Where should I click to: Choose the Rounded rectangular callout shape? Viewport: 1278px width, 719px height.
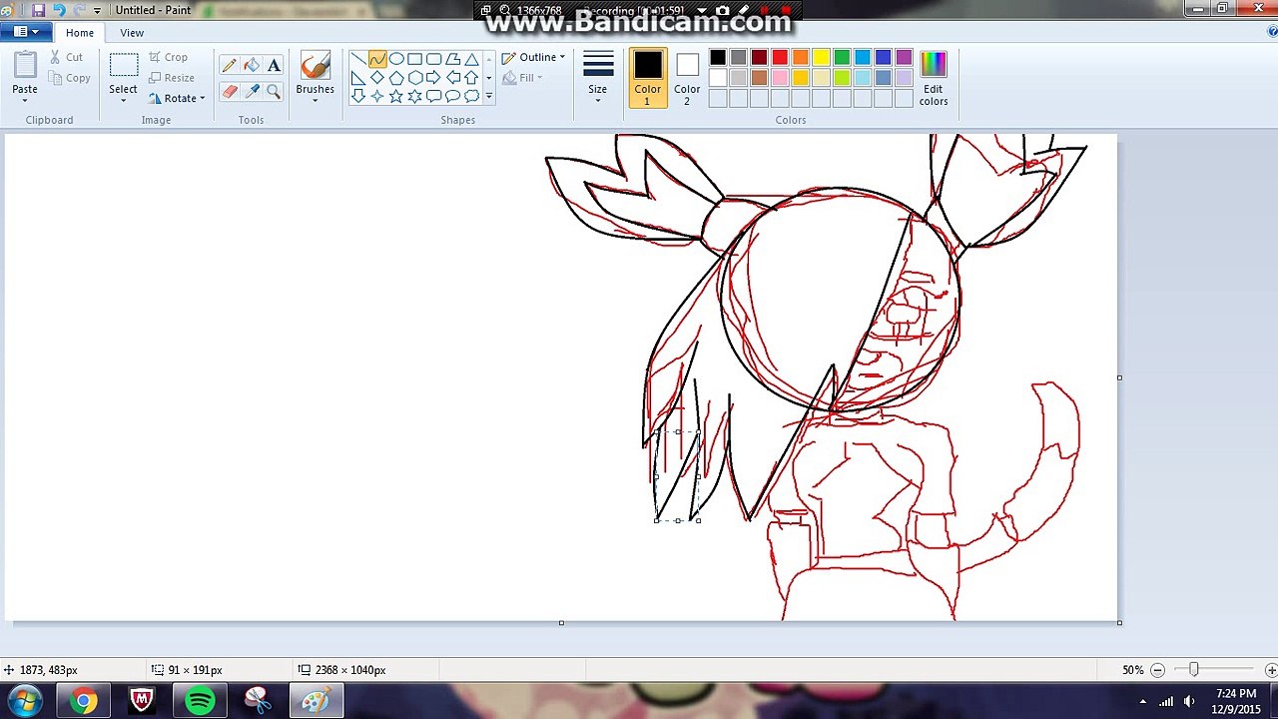point(434,97)
